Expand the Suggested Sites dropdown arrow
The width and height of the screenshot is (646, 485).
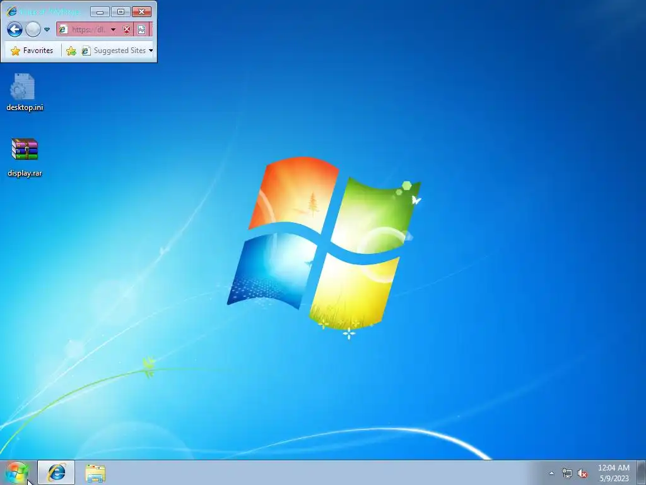coord(151,51)
